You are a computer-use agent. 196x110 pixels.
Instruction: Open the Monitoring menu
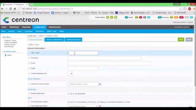14,27
